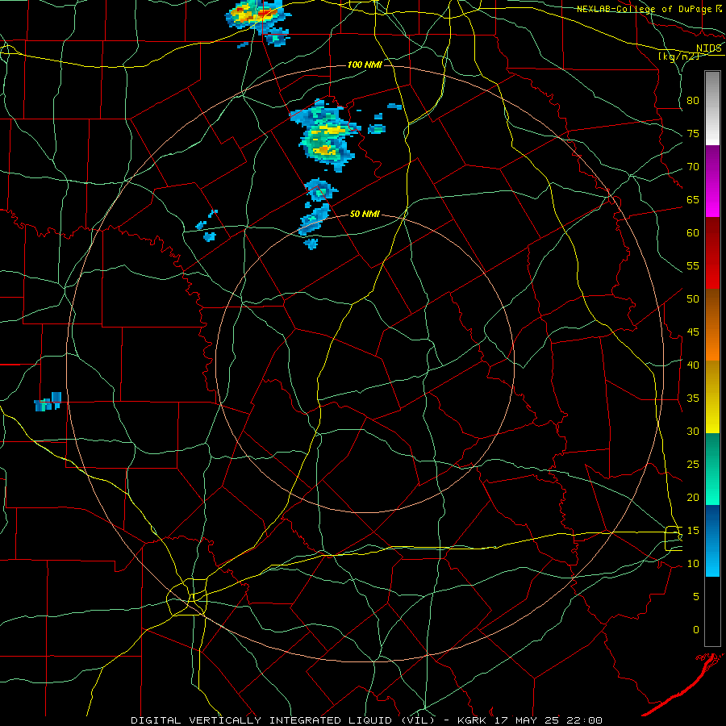Pick the green segment of the VIL color bar
The width and height of the screenshot is (726, 726).
tap(712, 469)
